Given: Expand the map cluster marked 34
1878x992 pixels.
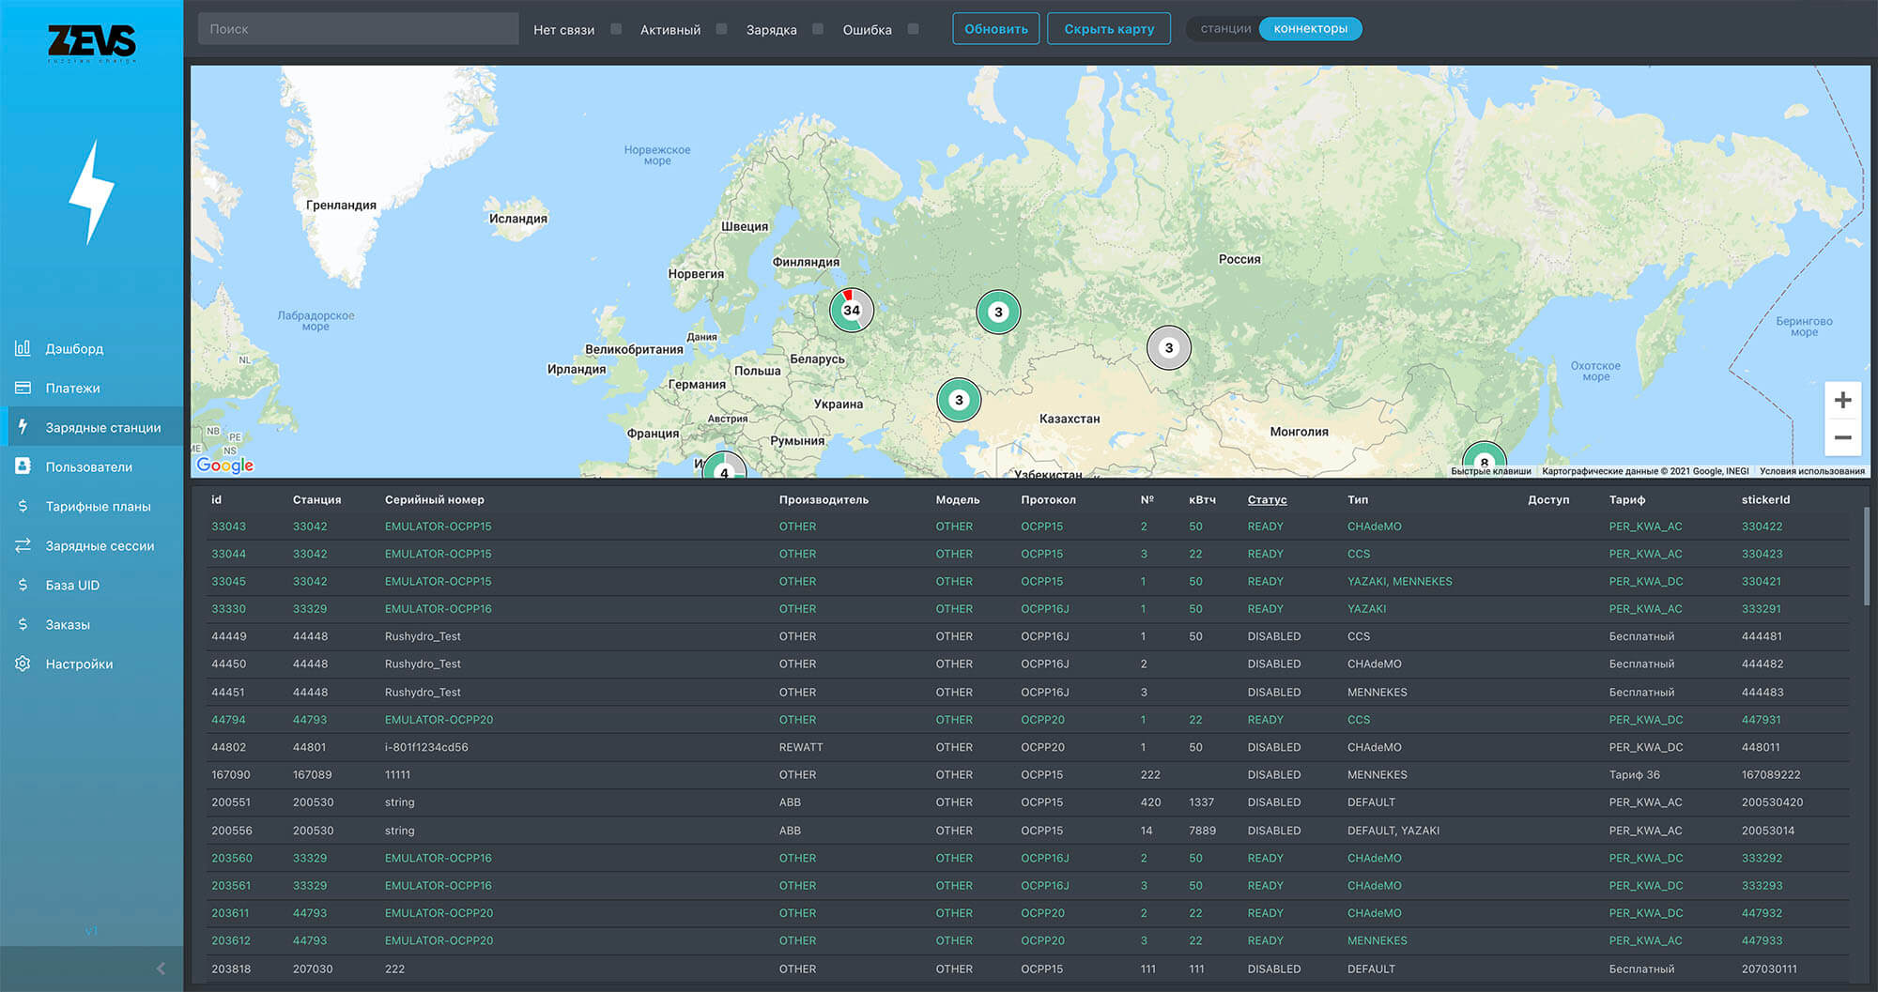Looking at the screenshot, I should tap(851, 310).
